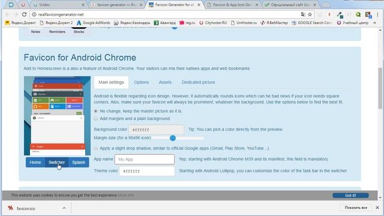Go back with the browser back arrow
This screenshot has width=384, height=216.
point(7,14)
